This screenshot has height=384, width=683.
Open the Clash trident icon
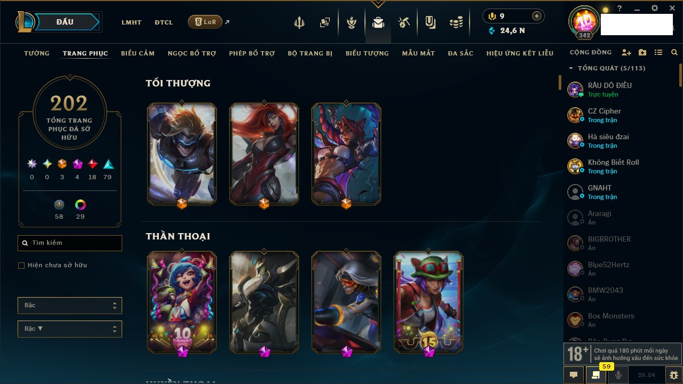(299, 22)
